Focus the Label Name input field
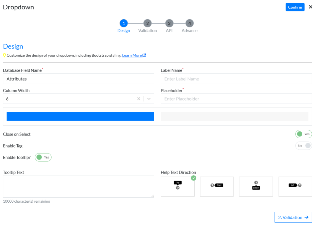This screenshot has height=225, width=315. (x=236, y=79)
